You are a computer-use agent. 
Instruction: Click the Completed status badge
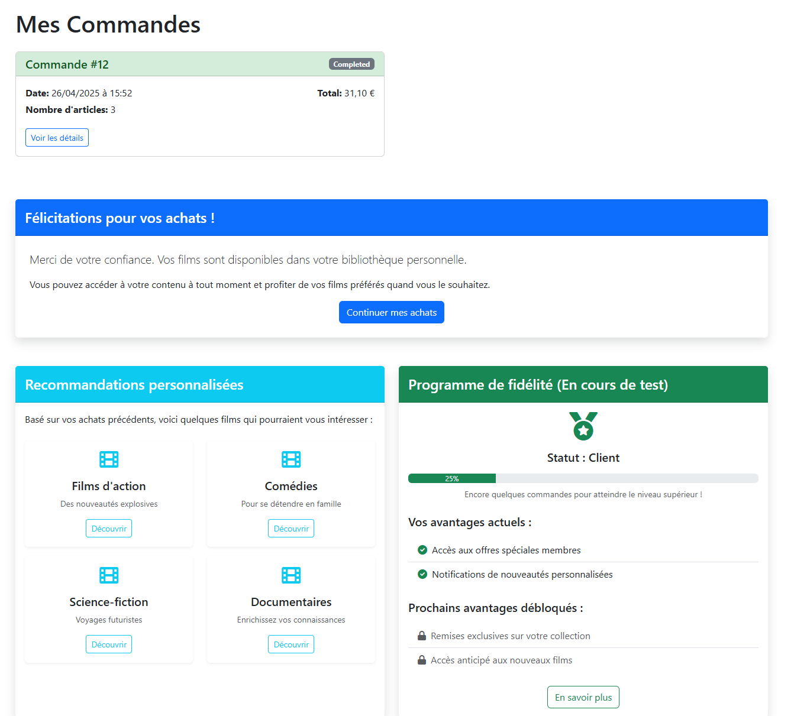click(351, 64)
